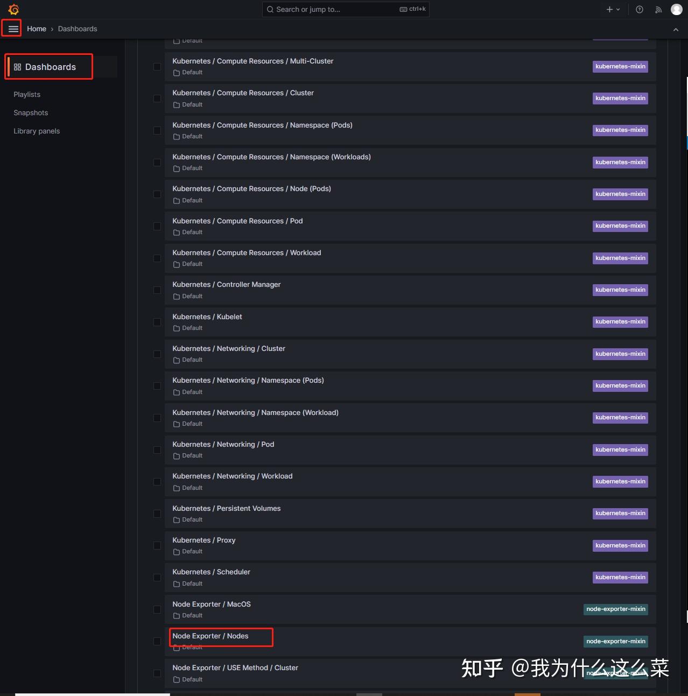This screenshot has width=688, height=696.
Task: Click Default folder icon under Kubelet
Action: (x=176, y=328)
